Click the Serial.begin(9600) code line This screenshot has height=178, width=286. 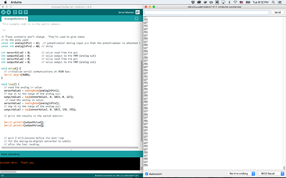pos(17,75)
